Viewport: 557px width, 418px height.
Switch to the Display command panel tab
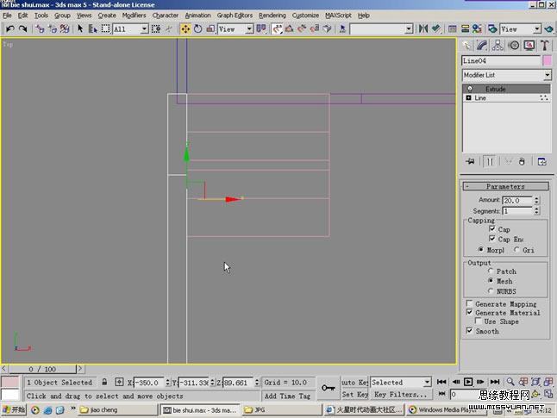point(529,45)
